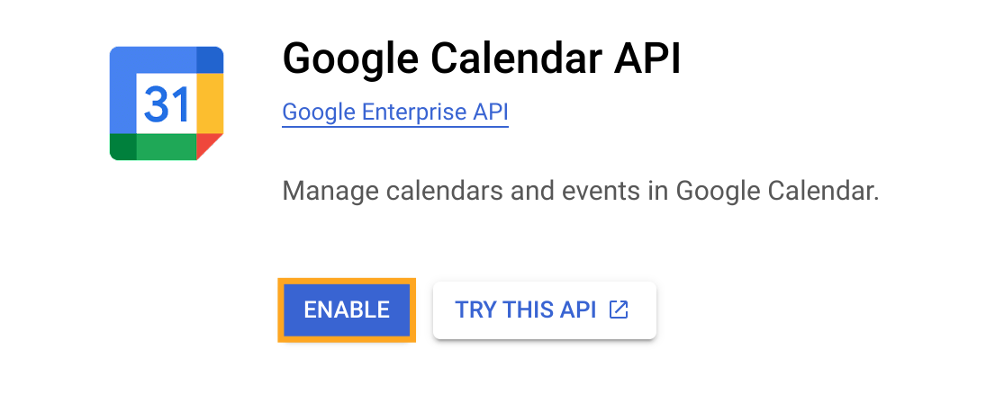Click the green bottom strip of the logo
Screen dimensions: 986x404
pos(167,147)
